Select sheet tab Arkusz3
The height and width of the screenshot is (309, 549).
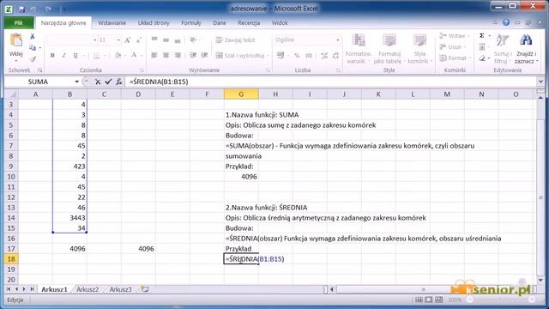coord(120,289)
